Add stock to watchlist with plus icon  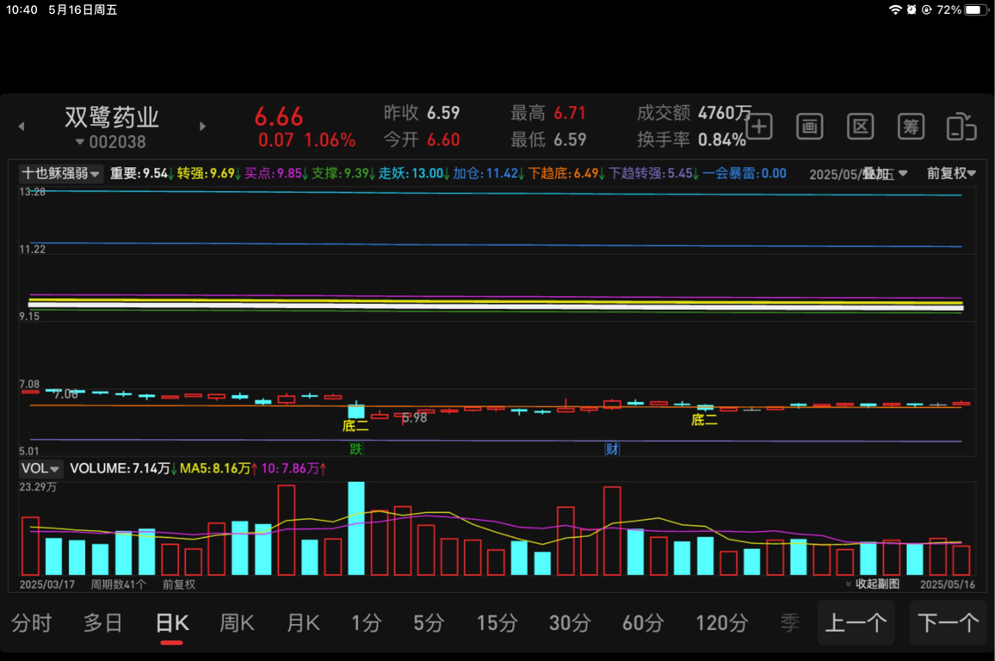[x=759, y=127]
